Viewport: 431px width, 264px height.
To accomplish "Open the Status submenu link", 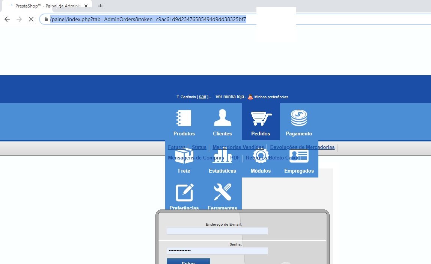I will click(x=199, y=147).
